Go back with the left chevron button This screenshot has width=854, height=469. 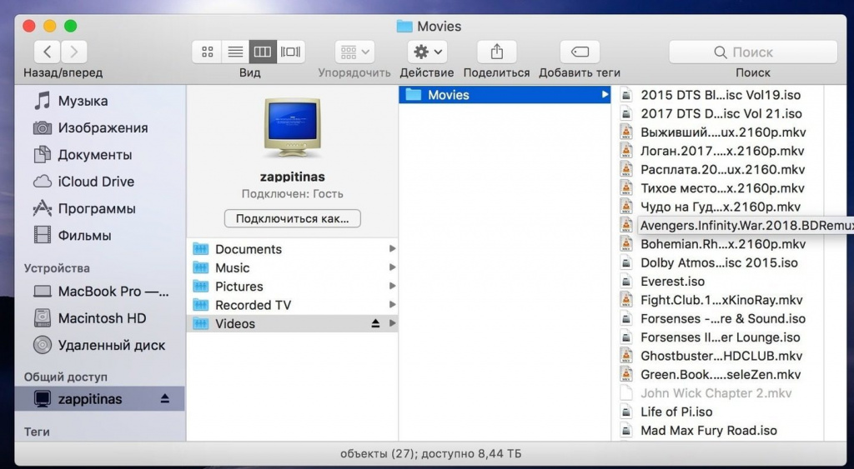(48, 52)
